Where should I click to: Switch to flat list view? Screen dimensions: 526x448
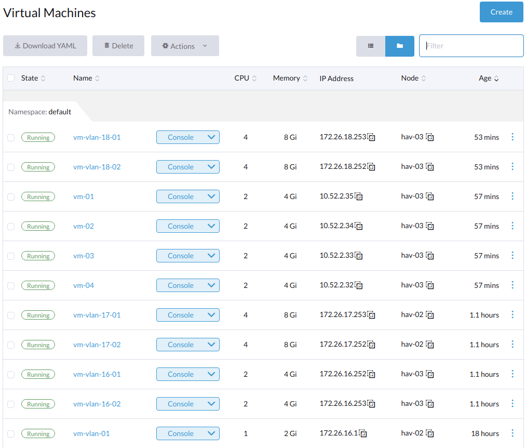[371, 46]
